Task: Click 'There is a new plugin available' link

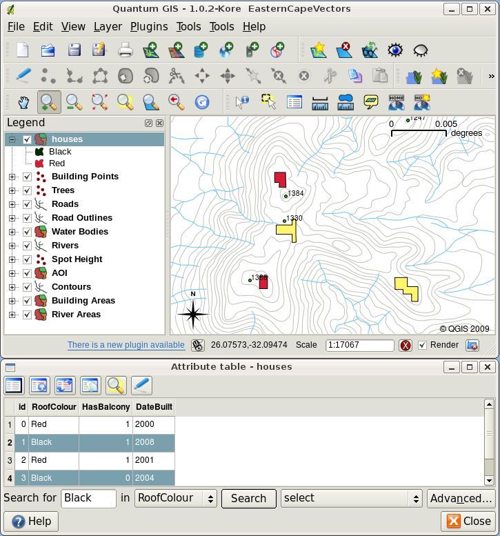Action: 126,345
